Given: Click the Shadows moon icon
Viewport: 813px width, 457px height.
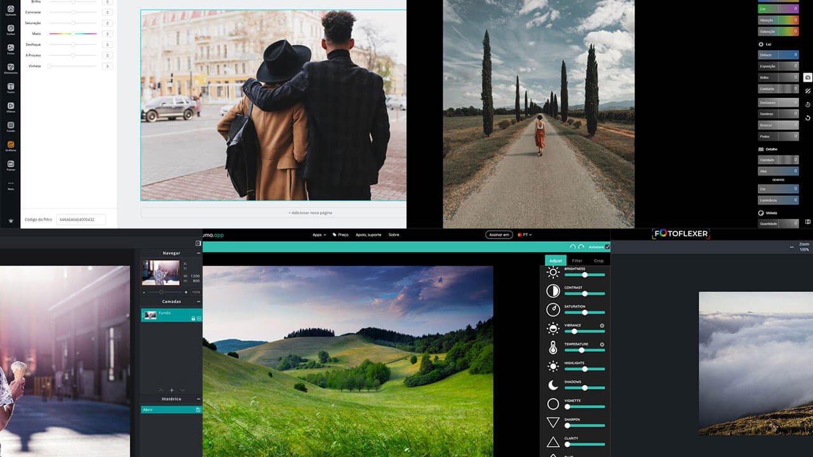Looking at the screenshot, I should tap(553, 385).
